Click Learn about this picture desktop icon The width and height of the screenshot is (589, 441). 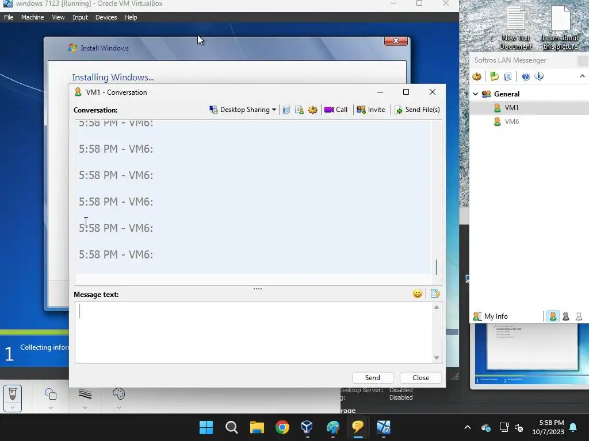560,28
